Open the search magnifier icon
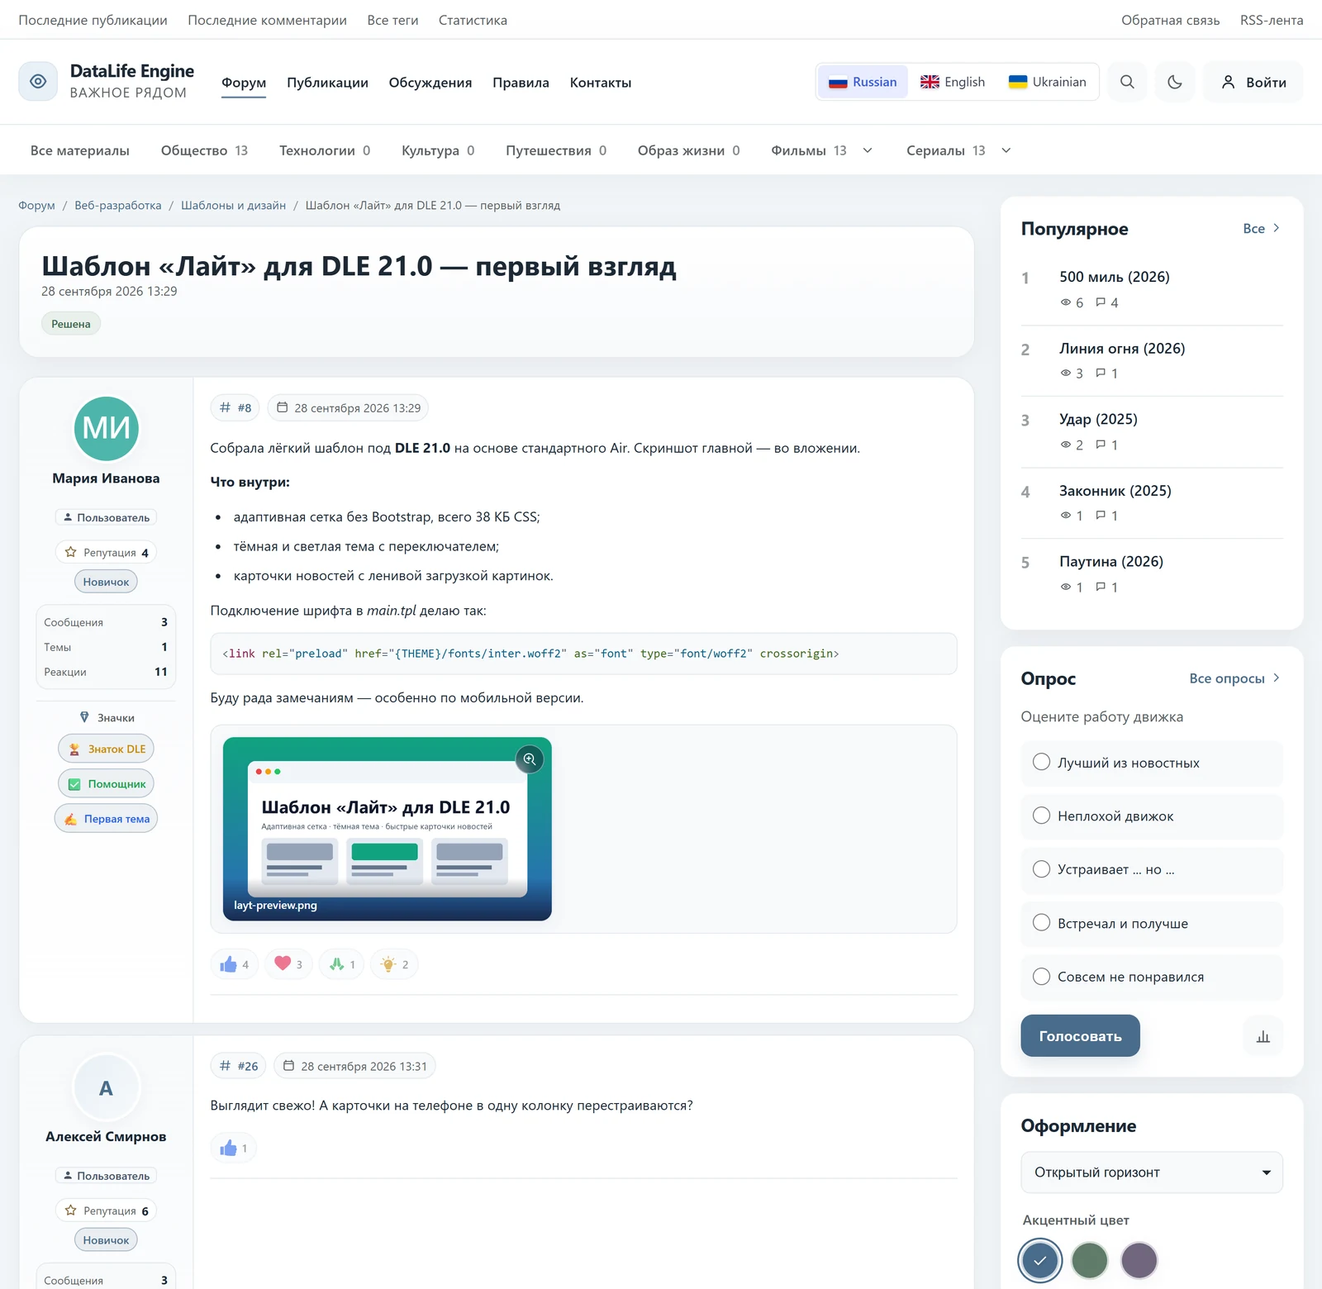1322x1289 pixels. 1127,82
